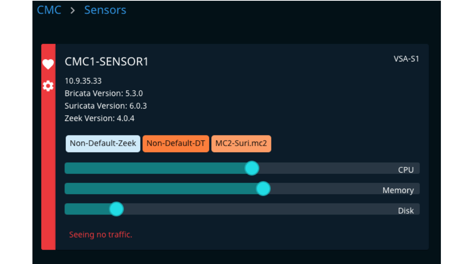Open the Sensors breadcrumb link
This screenshot has width=462, height=264.
tap(105, 10)
